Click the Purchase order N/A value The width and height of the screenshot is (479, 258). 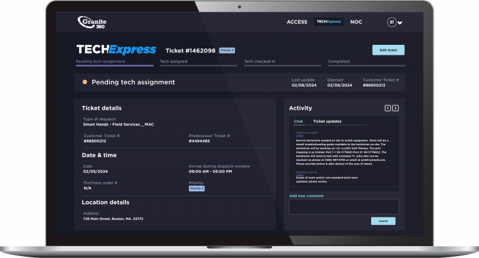tap(87, 188)
